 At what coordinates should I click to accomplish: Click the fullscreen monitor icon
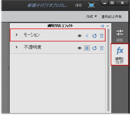coord(91,5)
